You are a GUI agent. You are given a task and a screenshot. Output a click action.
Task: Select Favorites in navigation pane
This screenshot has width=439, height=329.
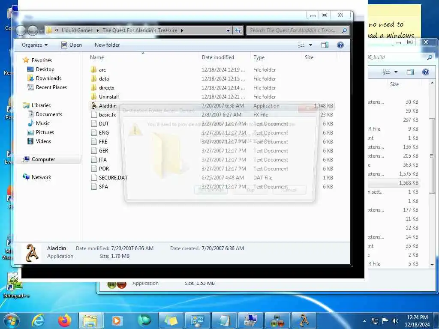pos(42,60)
